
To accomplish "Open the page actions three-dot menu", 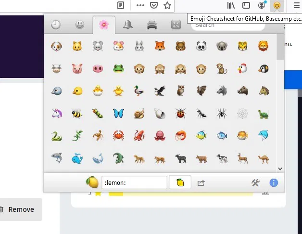I will click(x=140, y=5).
